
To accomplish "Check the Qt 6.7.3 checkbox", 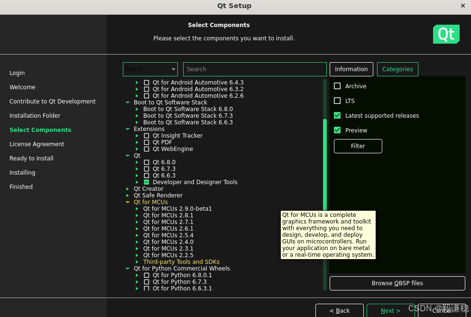I will click(x=147, y=169).
